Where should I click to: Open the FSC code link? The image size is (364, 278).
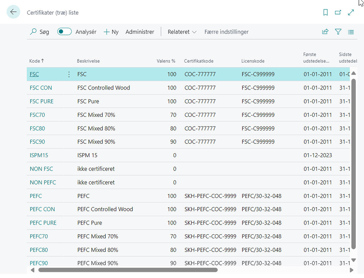point(34,74)
